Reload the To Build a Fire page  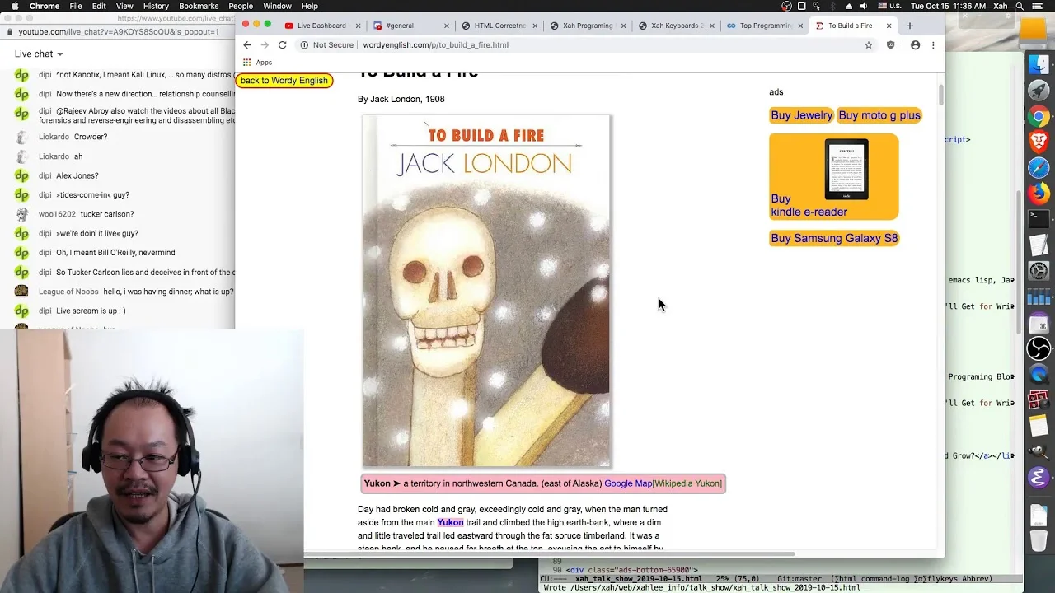[283, 45]
